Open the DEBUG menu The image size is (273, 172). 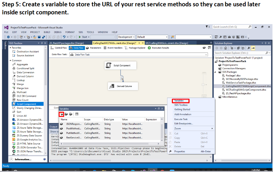pyautogui.click(x=58, y=32)
